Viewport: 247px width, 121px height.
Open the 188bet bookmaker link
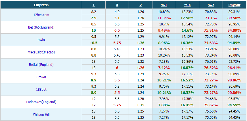(x=41, y=90)
